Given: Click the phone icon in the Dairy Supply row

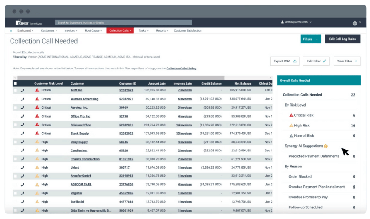Looking at the screenshot, I should pyautogui.click(x=22, y=142).
